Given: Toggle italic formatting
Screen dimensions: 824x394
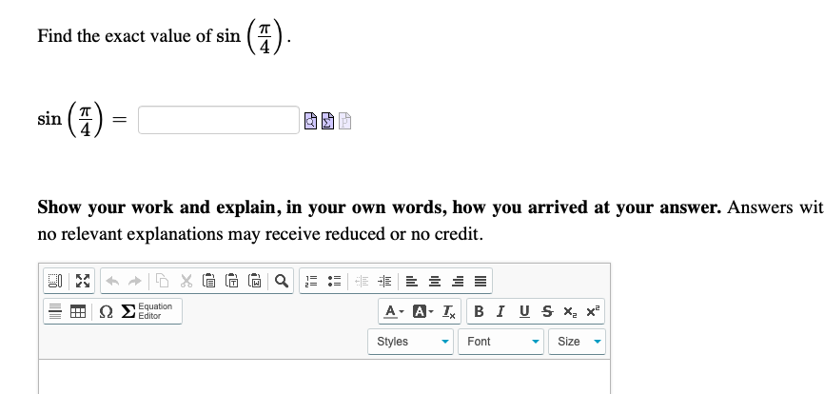Looking at the screenshot, I should [500, 311].
